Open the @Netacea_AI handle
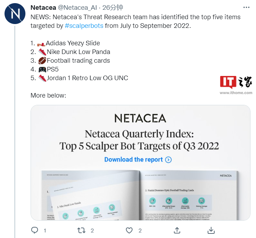Screen dimensions: 256x238 (77, 8)
